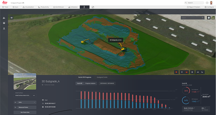
Task: Select the Progress Analysis toggle option
Action: [90, 84]
